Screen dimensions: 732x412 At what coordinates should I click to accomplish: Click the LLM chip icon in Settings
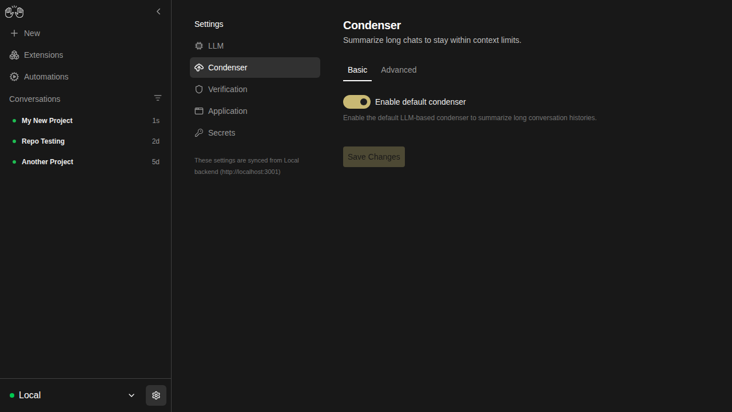199,46
